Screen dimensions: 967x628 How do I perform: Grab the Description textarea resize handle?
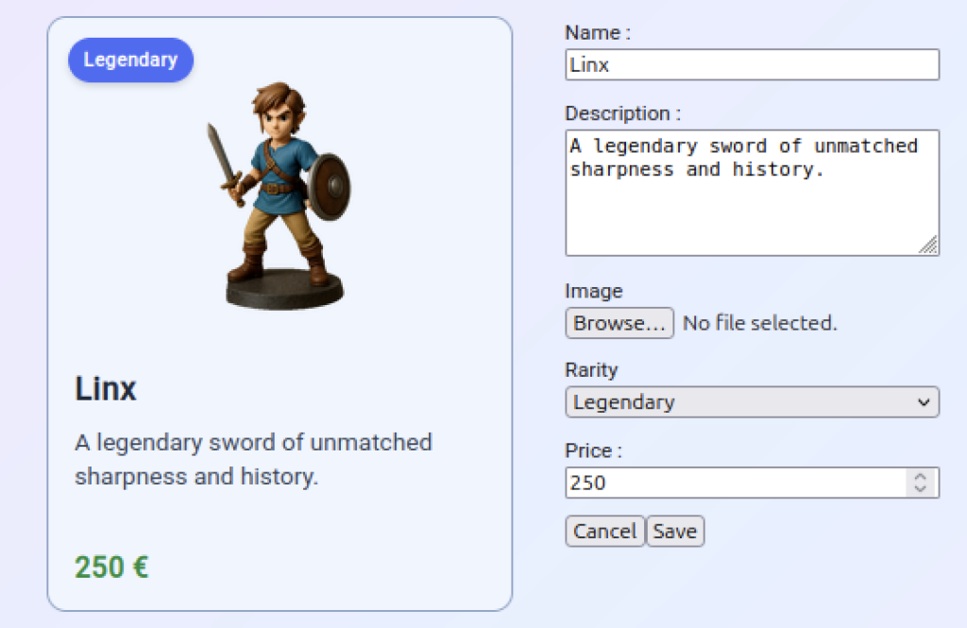click(929, 246)
